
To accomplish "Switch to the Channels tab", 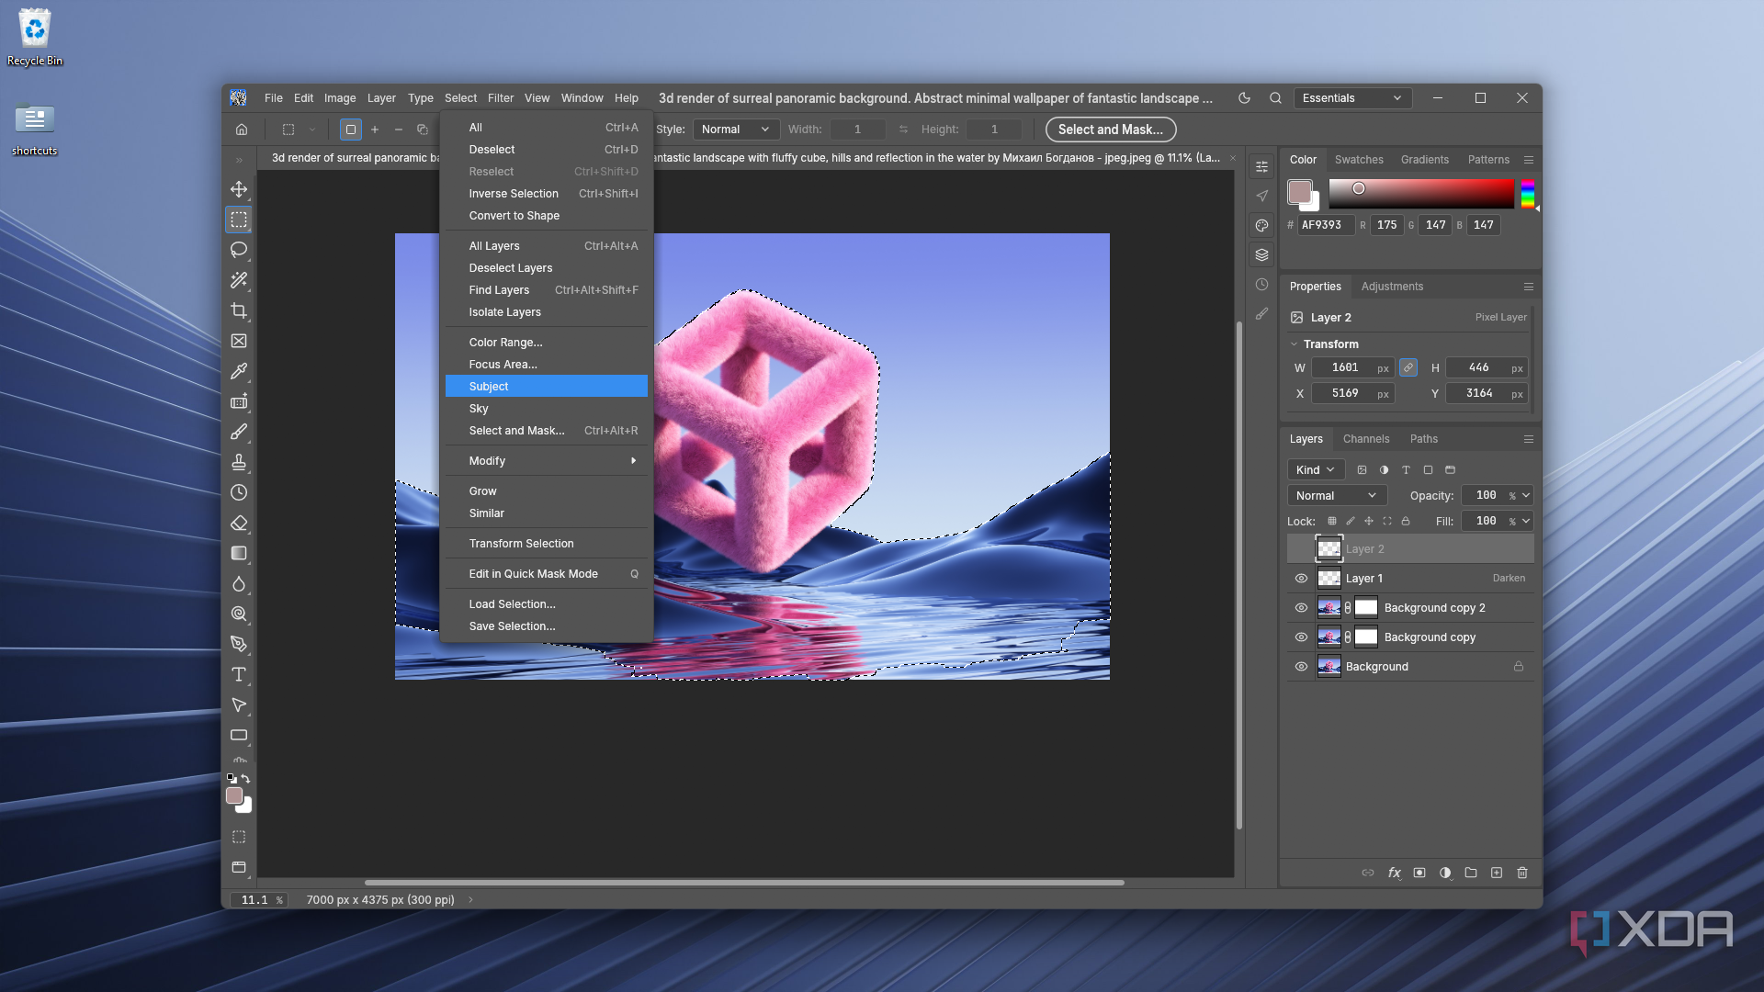I will (1366, 439).
